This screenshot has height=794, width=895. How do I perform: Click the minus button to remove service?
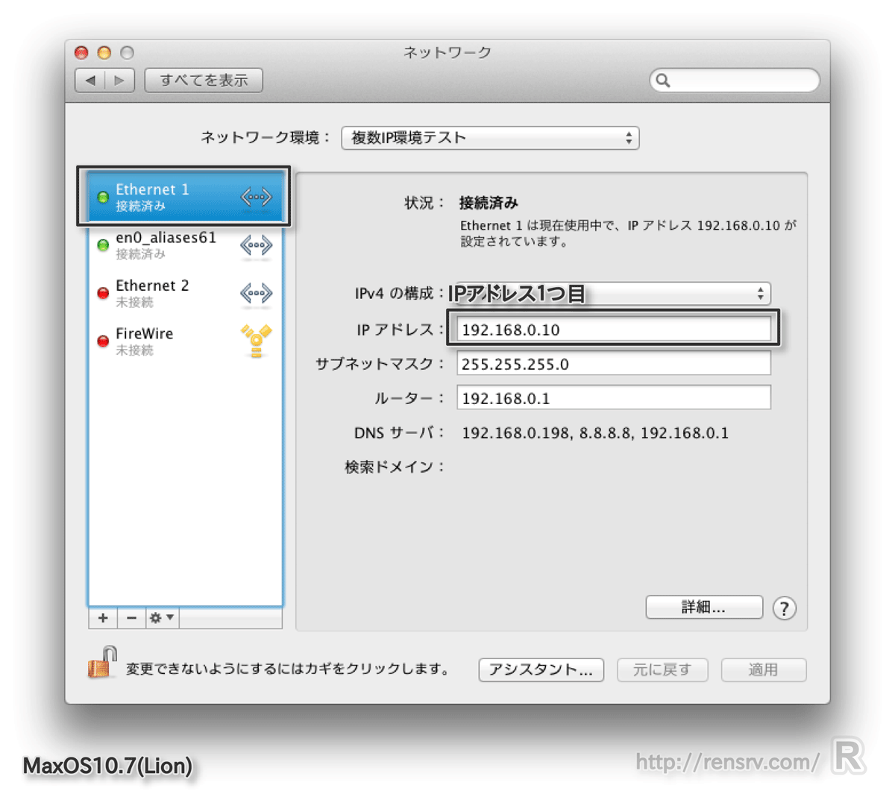tap(131, 617)
